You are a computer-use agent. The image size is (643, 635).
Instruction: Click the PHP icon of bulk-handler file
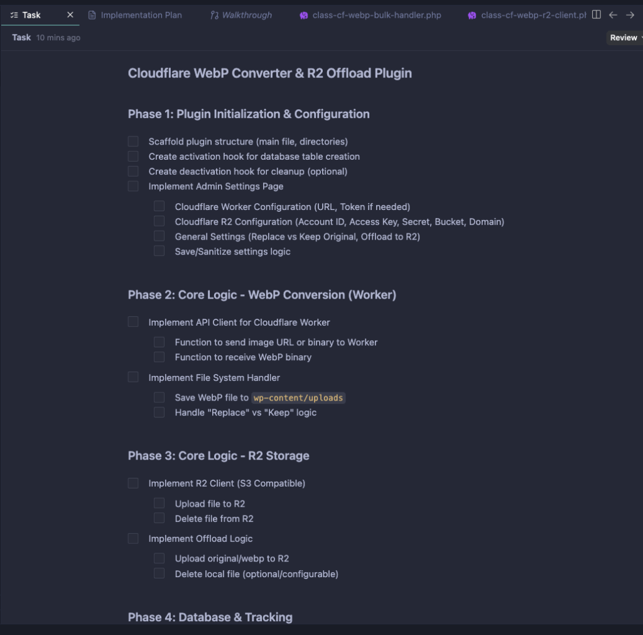click(x=304, y=15)
